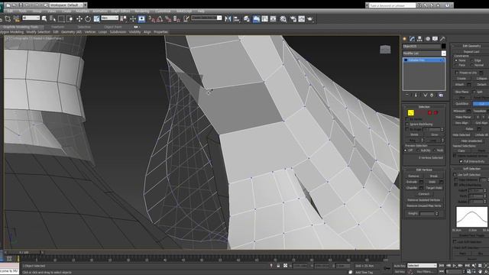Collapse the Selection rollout header
The width and height of the screenshot is (489, 275).
click(424, 107)
